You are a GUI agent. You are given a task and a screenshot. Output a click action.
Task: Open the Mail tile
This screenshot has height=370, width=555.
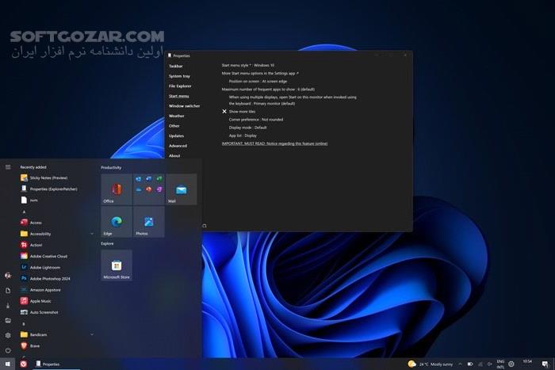(x=181, y=190)
